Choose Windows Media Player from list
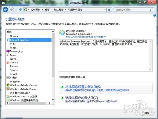 click(23, 89)
